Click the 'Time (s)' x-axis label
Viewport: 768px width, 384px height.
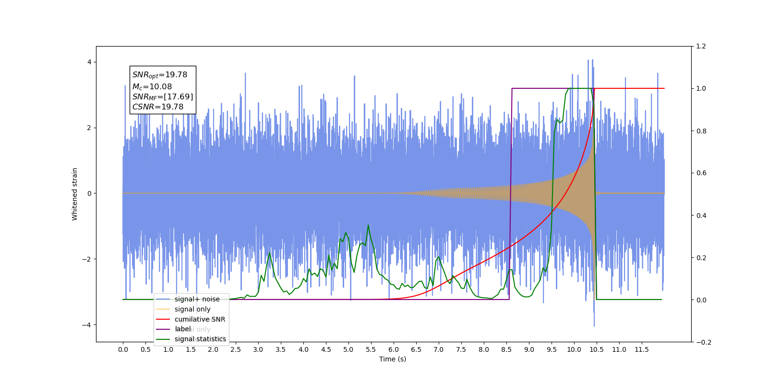click(393, 359)
